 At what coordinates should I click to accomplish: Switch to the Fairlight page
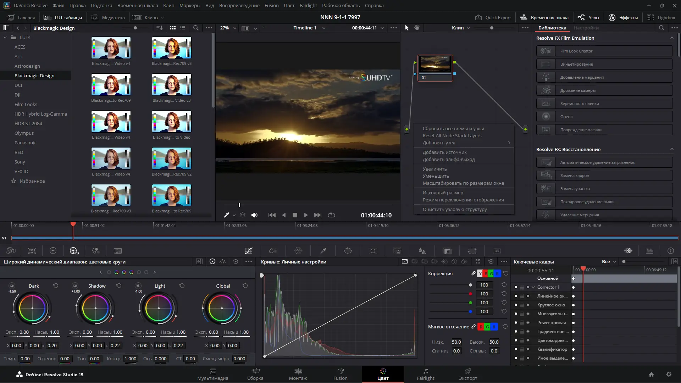(x=426, y=374)
